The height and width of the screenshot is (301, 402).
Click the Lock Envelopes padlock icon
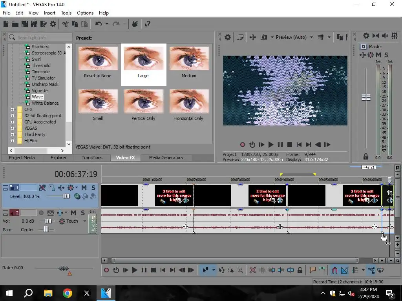(300, 270)
